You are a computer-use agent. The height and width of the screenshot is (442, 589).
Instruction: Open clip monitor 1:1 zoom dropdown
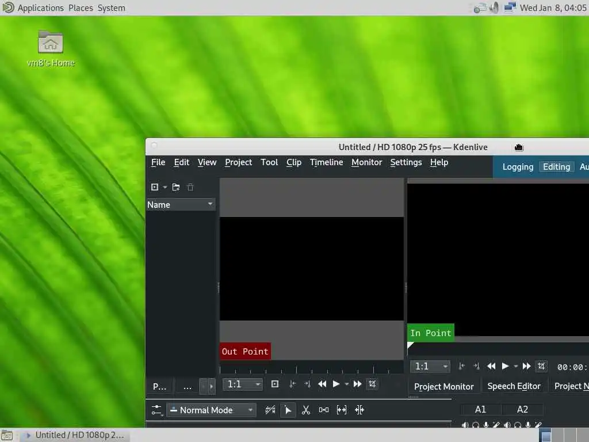click(x=243, y=384)
